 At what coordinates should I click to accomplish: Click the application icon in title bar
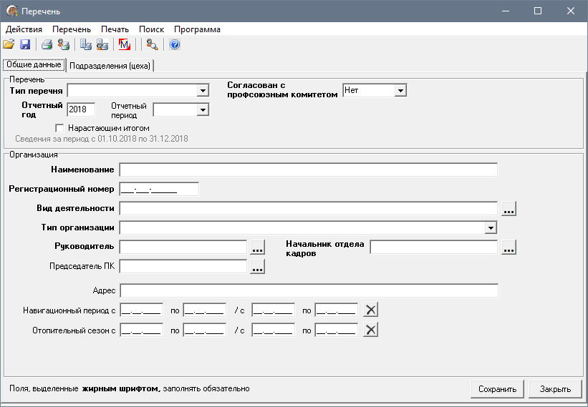coord(12,11)
